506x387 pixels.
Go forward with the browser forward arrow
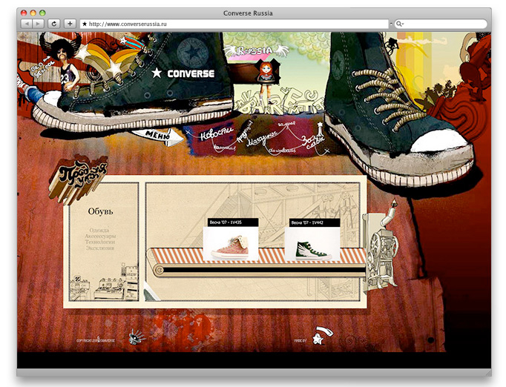tap(38, 24)
